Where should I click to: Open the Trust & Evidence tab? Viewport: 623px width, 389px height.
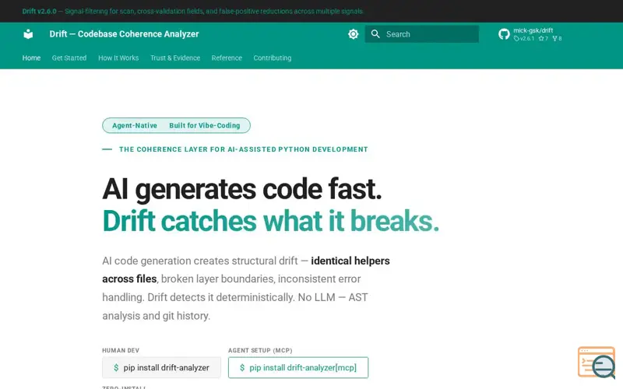(x=175, y=58)
